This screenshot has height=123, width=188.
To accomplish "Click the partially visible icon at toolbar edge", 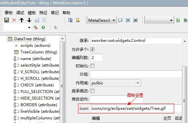I will click(185, 20).
